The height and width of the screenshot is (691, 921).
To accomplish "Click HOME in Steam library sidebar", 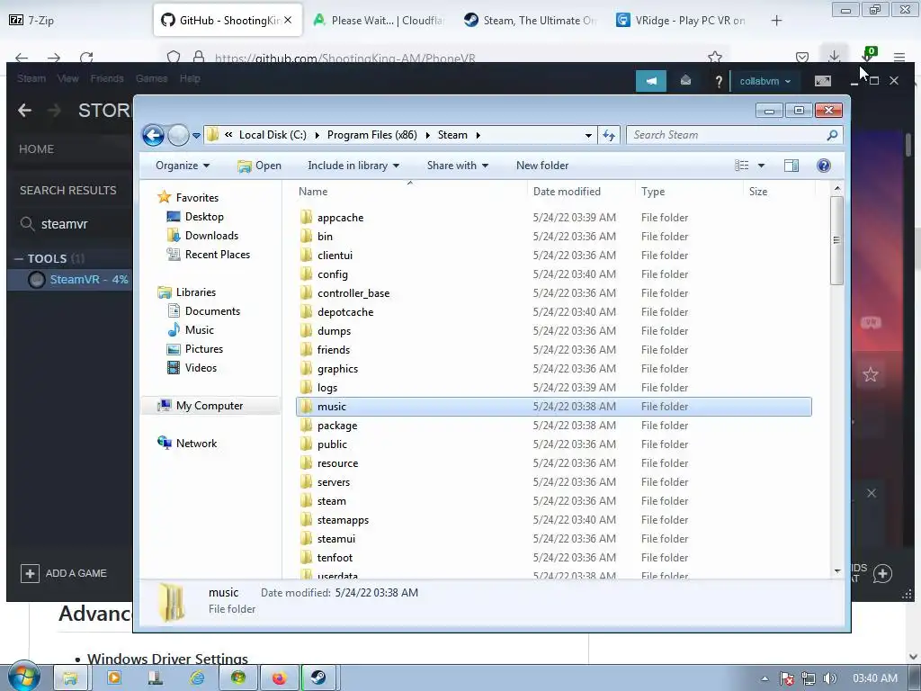I will point(36,149).
